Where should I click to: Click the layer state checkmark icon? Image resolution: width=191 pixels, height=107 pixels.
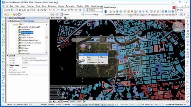click(53, 15)
